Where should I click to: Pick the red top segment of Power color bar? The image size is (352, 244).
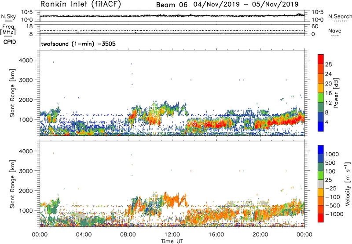pos(321,59)
